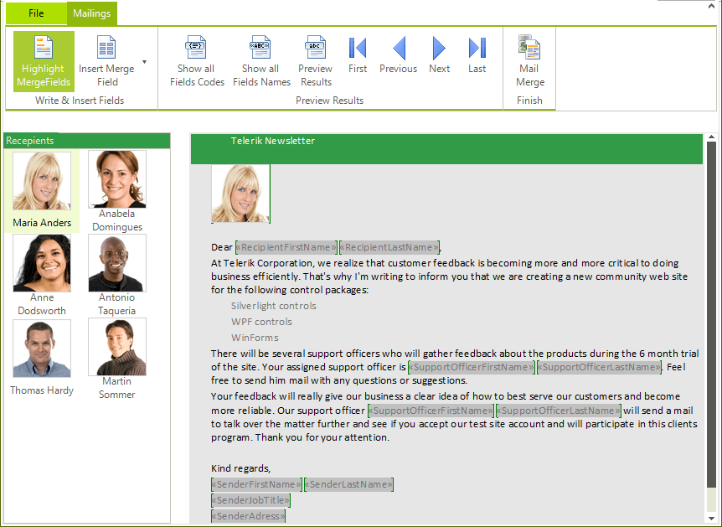Select recipient Thomas Hardy
Screen dimensions: 722x527
(42, 359)
